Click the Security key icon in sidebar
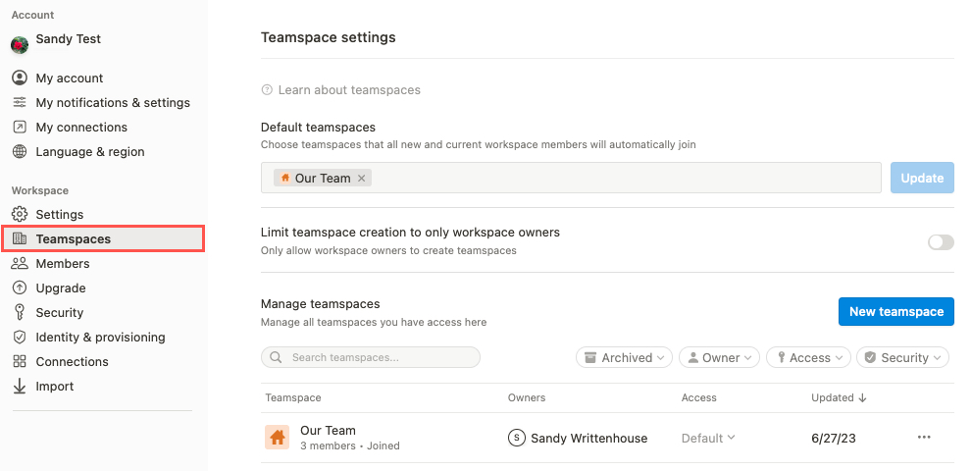971x471 pixels. [x=20, y=312]
